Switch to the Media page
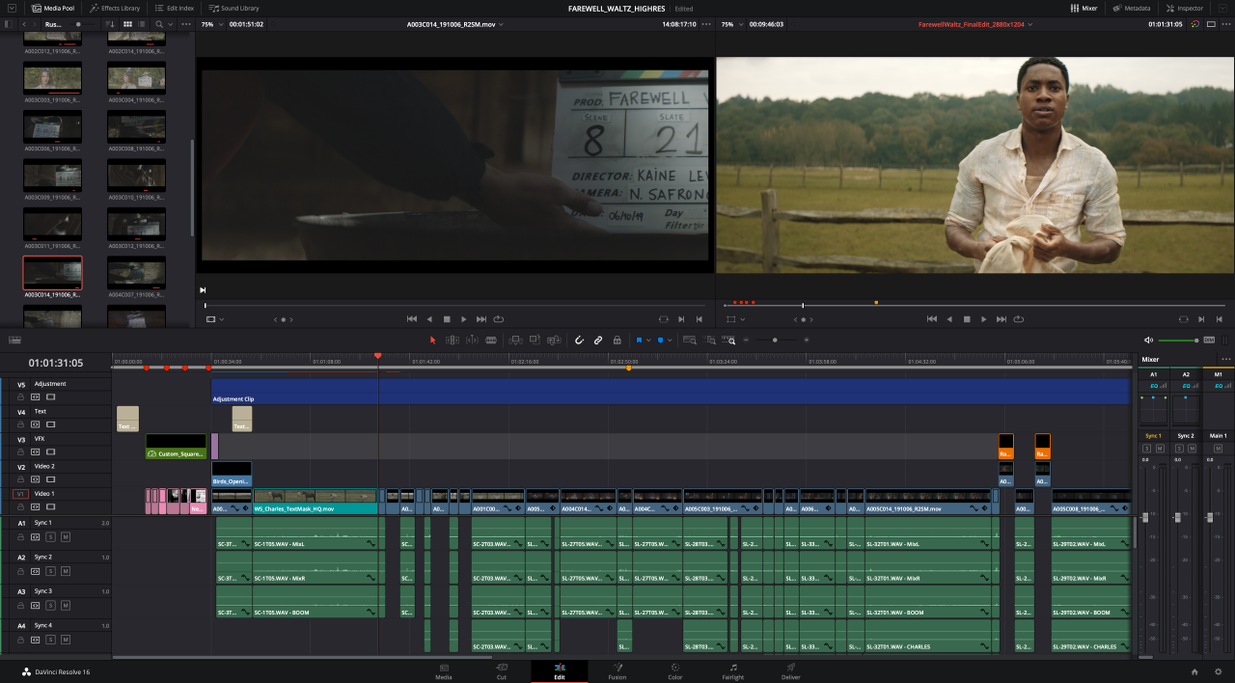Image resolution: width=1235 pixels, height=683 pixels. (x=444, y=671)
